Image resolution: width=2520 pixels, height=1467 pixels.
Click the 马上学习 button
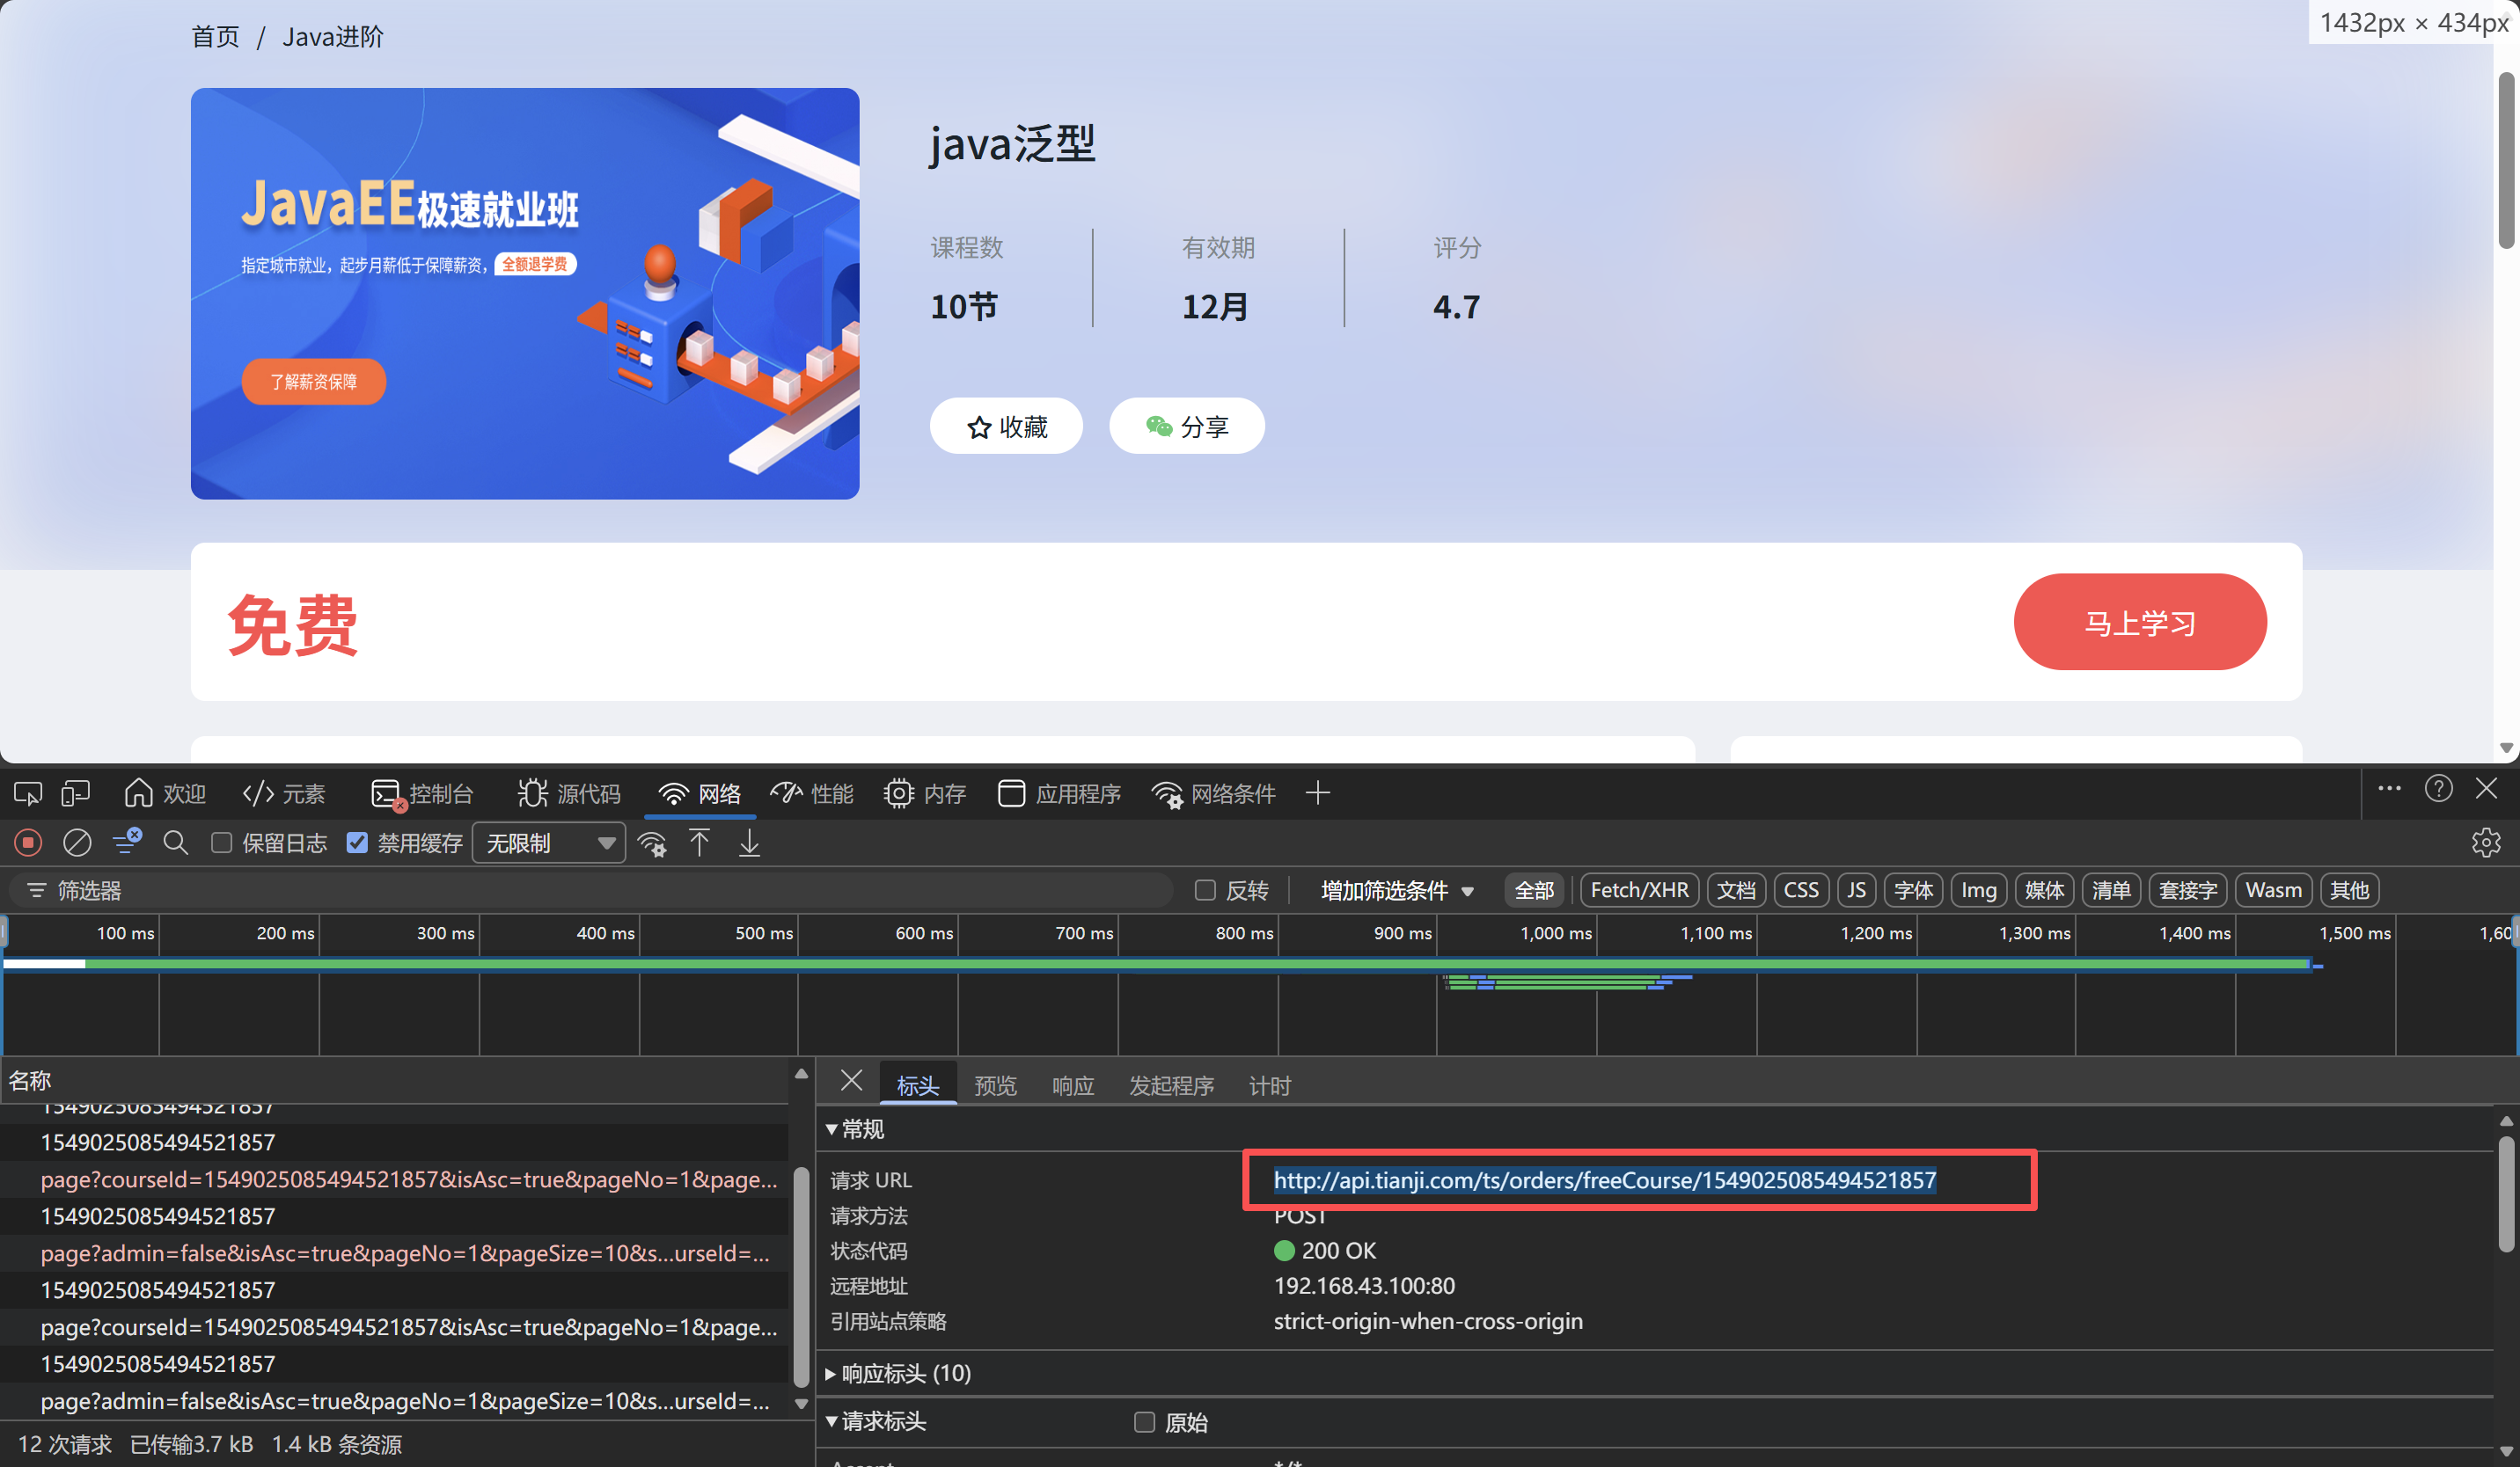click(2139, 623)
